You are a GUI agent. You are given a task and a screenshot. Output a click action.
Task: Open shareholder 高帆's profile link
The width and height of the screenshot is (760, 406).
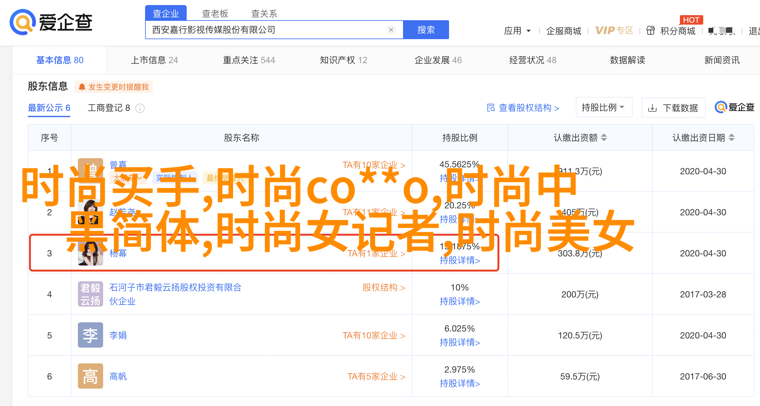(118, 376)
